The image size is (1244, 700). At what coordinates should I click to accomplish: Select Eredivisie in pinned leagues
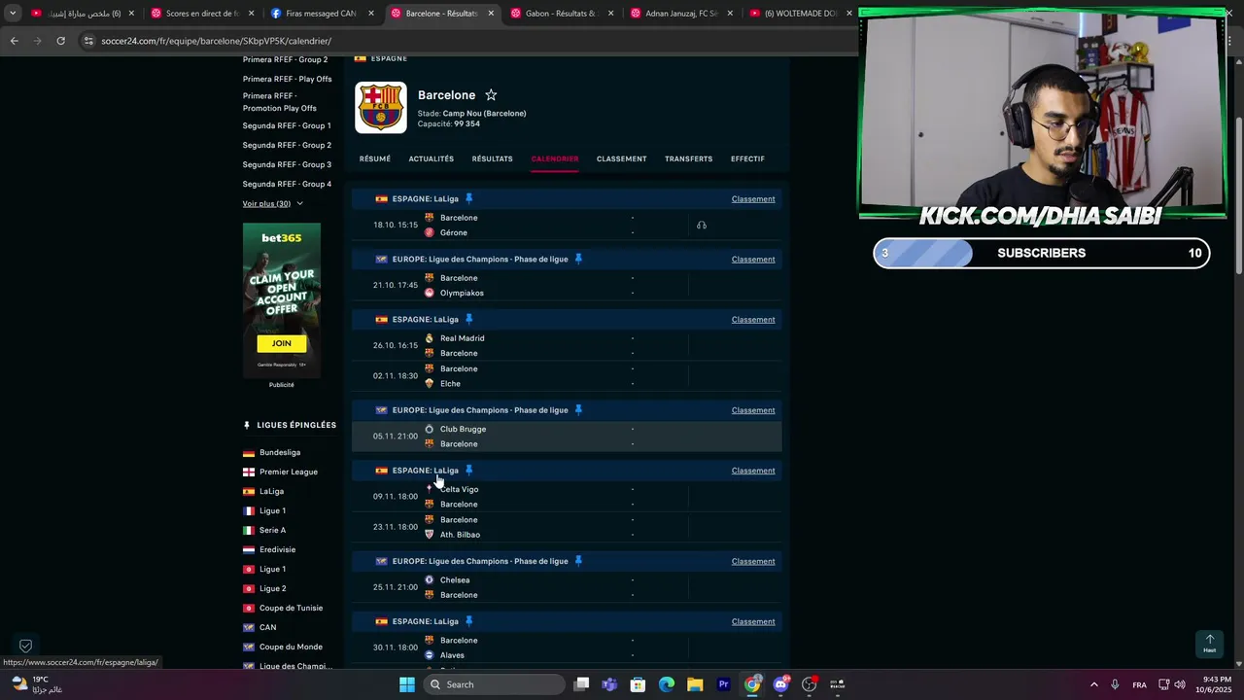coord(277,549)
